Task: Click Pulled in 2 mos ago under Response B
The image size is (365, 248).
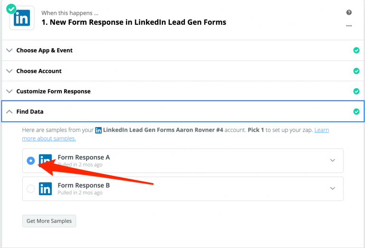Action: (x=80, y=193)
